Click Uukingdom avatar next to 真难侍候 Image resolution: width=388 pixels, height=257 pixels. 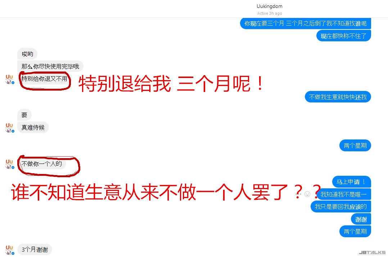click(10, 128)
